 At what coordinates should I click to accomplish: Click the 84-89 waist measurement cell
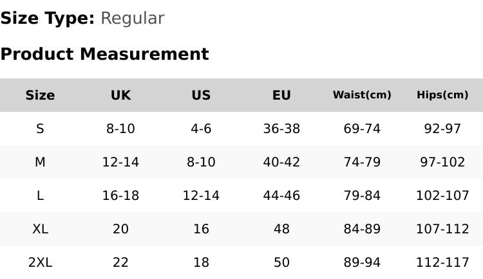point(362,229)
